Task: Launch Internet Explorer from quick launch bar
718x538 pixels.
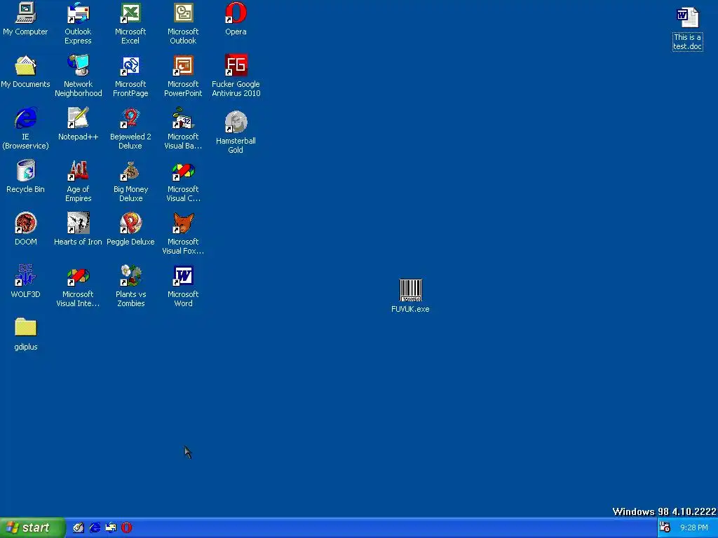Action: click(95, 527)
